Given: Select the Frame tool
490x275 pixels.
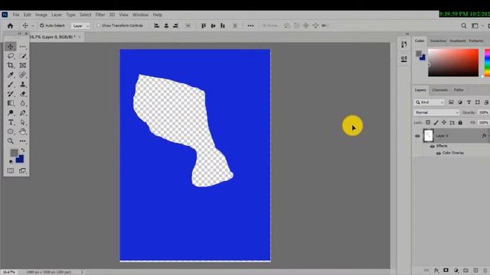Looking at the screenshot, I should (22, 66).
